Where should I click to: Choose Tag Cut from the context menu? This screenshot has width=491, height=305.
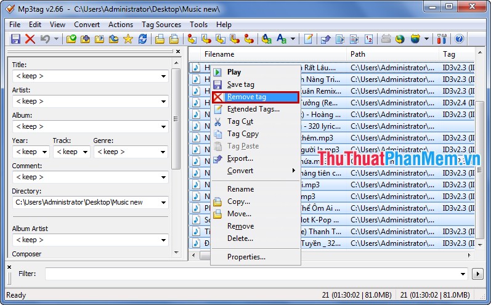[256, 121]
